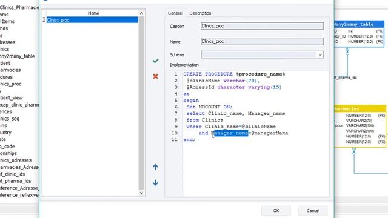Click @managerName in line 10

[x=269, y=133]
